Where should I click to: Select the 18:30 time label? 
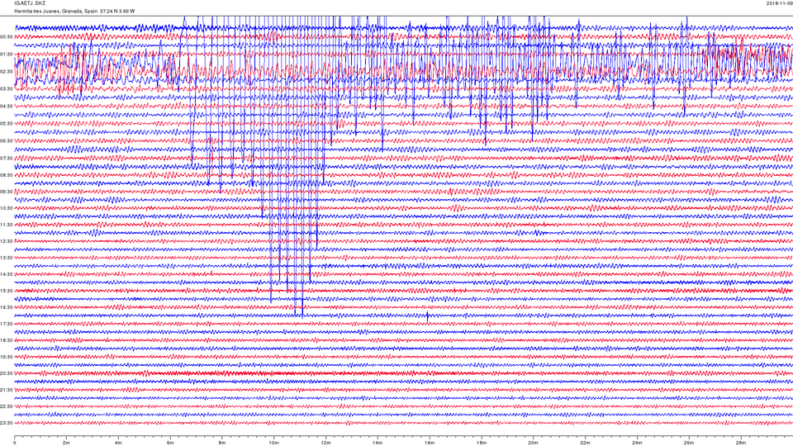7,340
